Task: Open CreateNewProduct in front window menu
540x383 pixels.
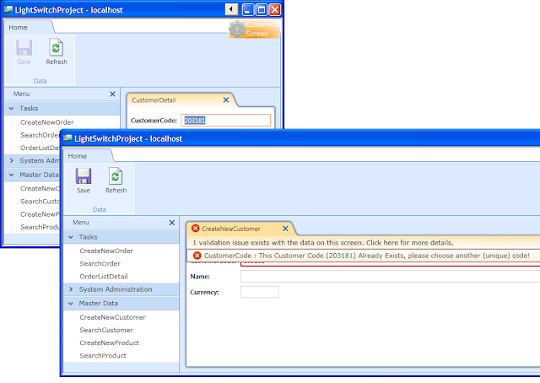Action: [109, 343]
